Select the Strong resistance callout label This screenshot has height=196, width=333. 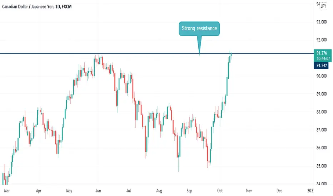pos(199,29)
